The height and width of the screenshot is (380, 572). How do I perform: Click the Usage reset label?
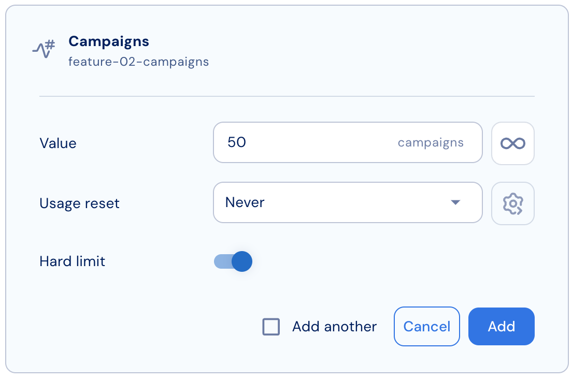[79, 203]
